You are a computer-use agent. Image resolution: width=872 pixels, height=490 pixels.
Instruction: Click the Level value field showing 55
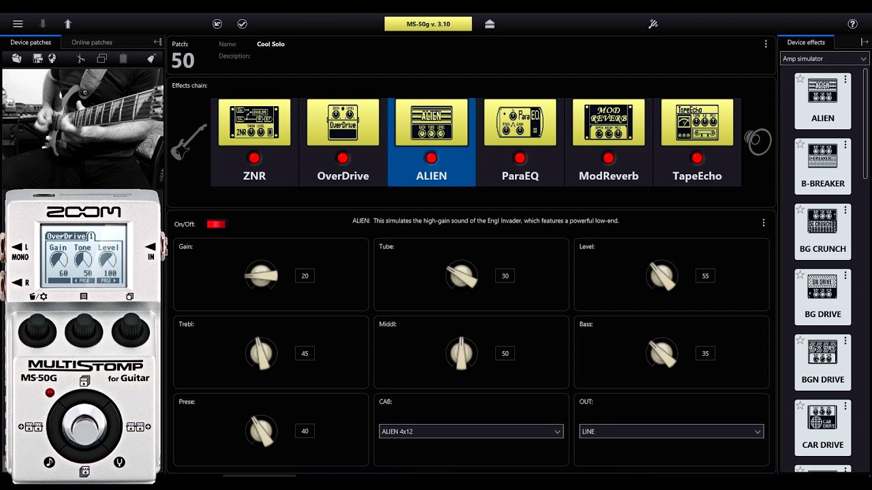[x=705, y=276]
